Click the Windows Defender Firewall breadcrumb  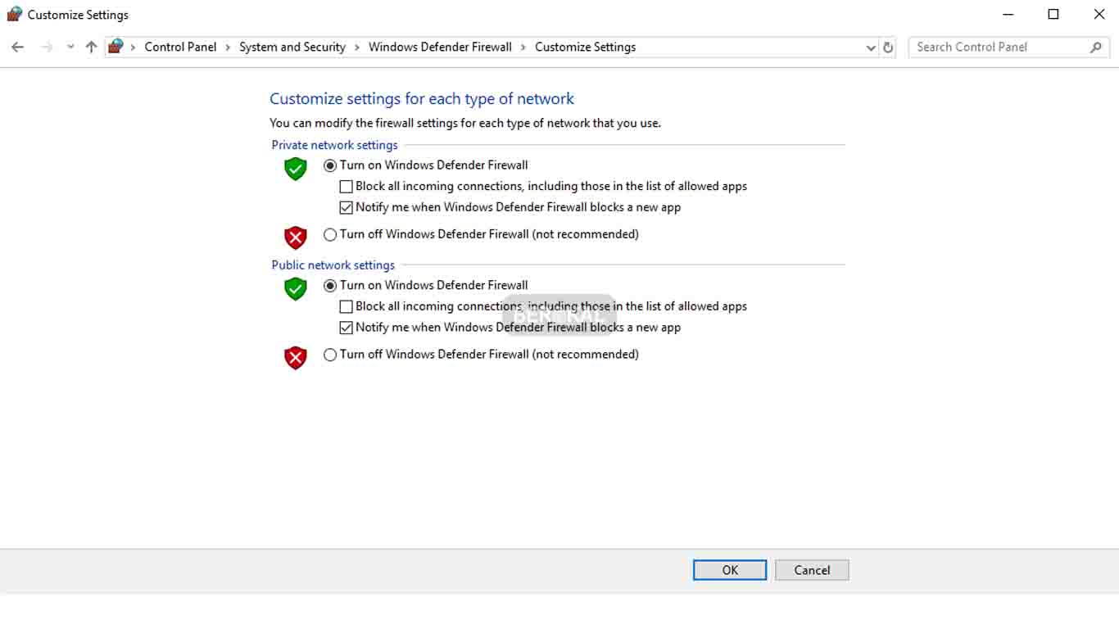tap(440, 47)
